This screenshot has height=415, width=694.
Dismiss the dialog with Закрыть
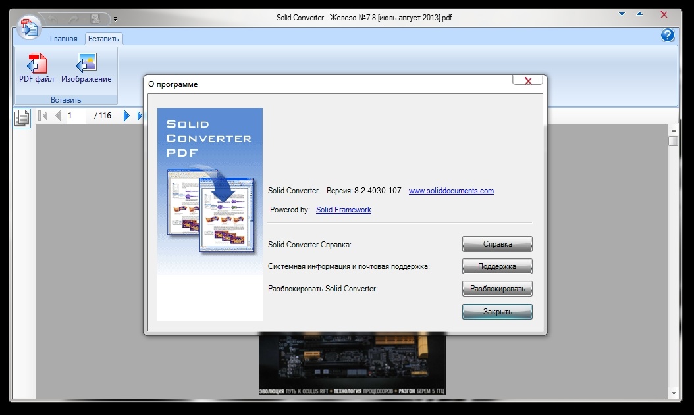pyautogui.click(x=497, y=312)
